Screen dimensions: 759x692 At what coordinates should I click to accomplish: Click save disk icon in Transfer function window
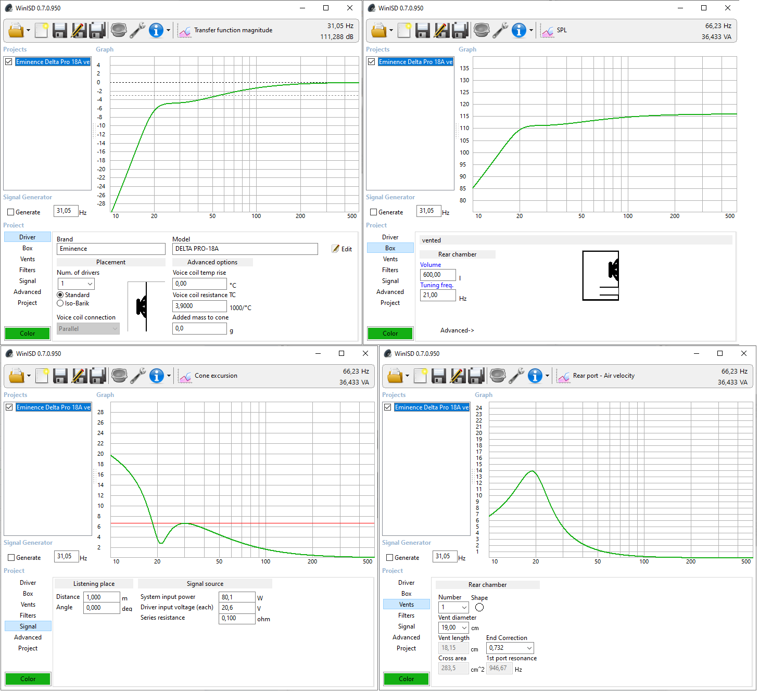pos(60,30)
